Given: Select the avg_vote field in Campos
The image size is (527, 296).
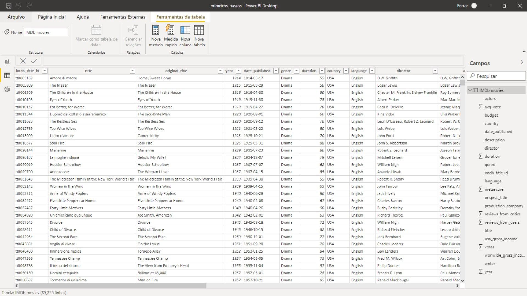Looking at the screenshot, I should click(x=492, y=107).
